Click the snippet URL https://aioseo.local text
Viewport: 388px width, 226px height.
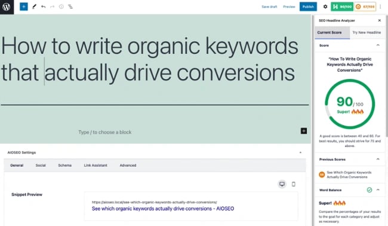point(155,202)
